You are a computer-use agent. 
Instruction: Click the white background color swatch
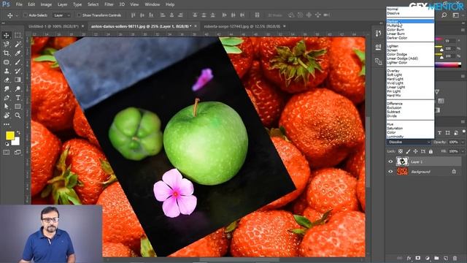click(x=16, y=142)
